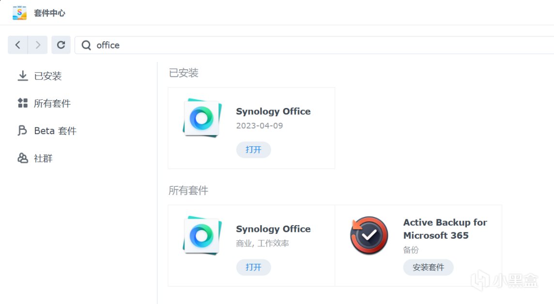This screenshot has width=554, height=304.
Task: Go forward using the right arrow button
Action: (38, 45)
